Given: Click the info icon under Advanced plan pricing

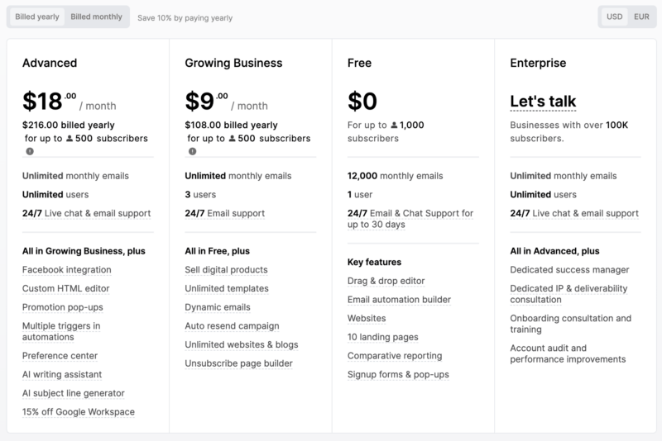Looking at the screenshot, I should [30, 151].
